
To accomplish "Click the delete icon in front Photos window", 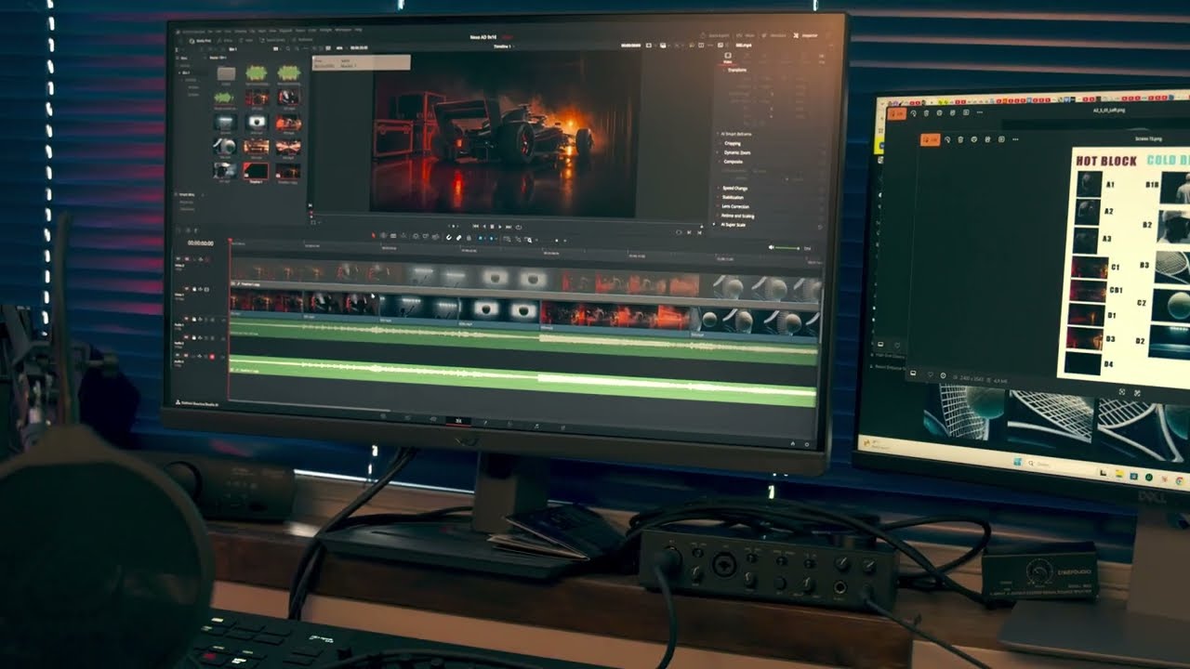I will [x=960, y=139].
